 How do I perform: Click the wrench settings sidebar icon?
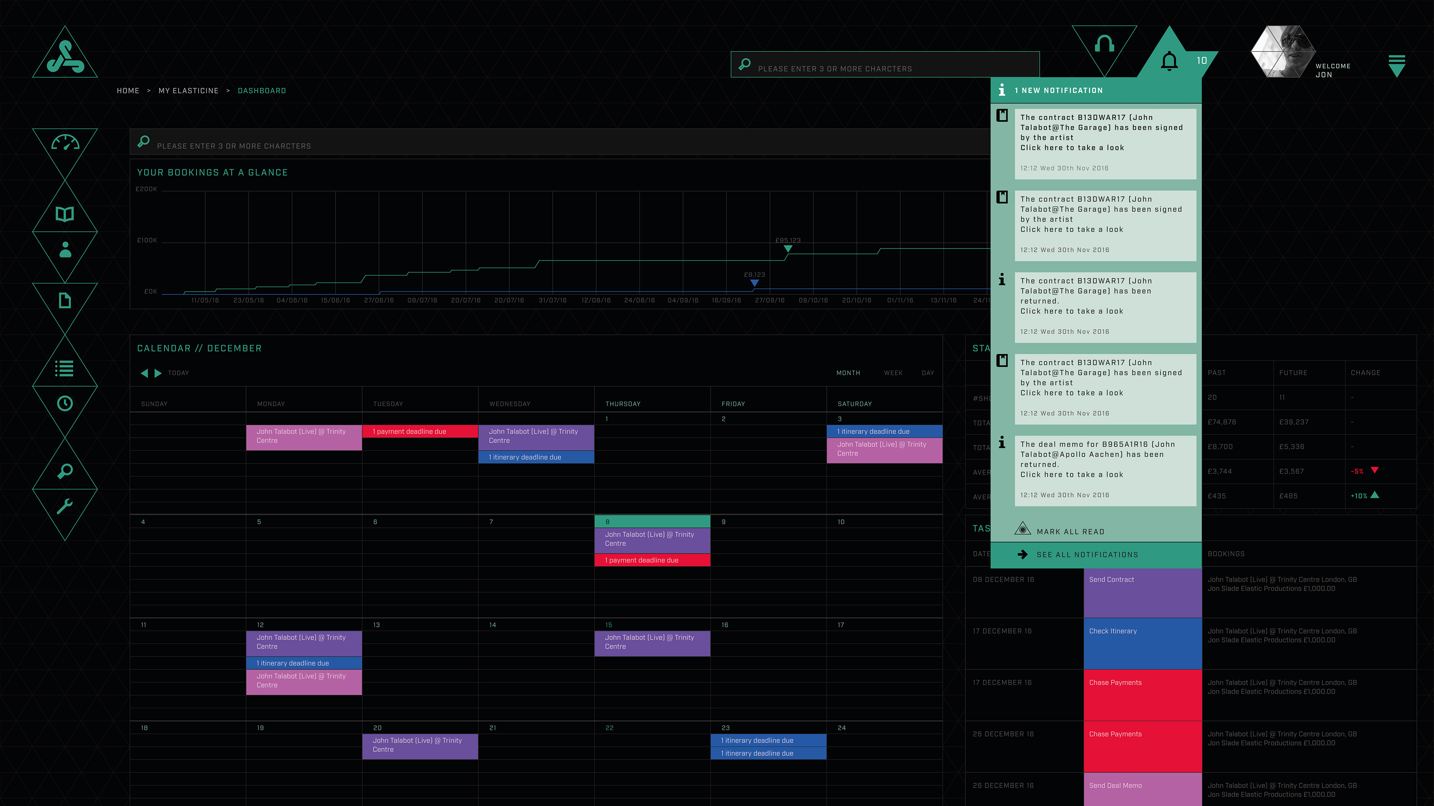pos(65,506)
